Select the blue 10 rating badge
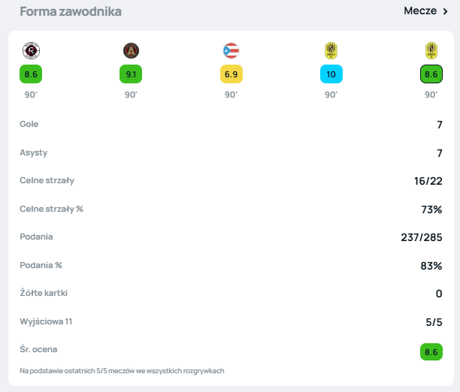This screenshot has height=392, width=460. pos(331,74)
